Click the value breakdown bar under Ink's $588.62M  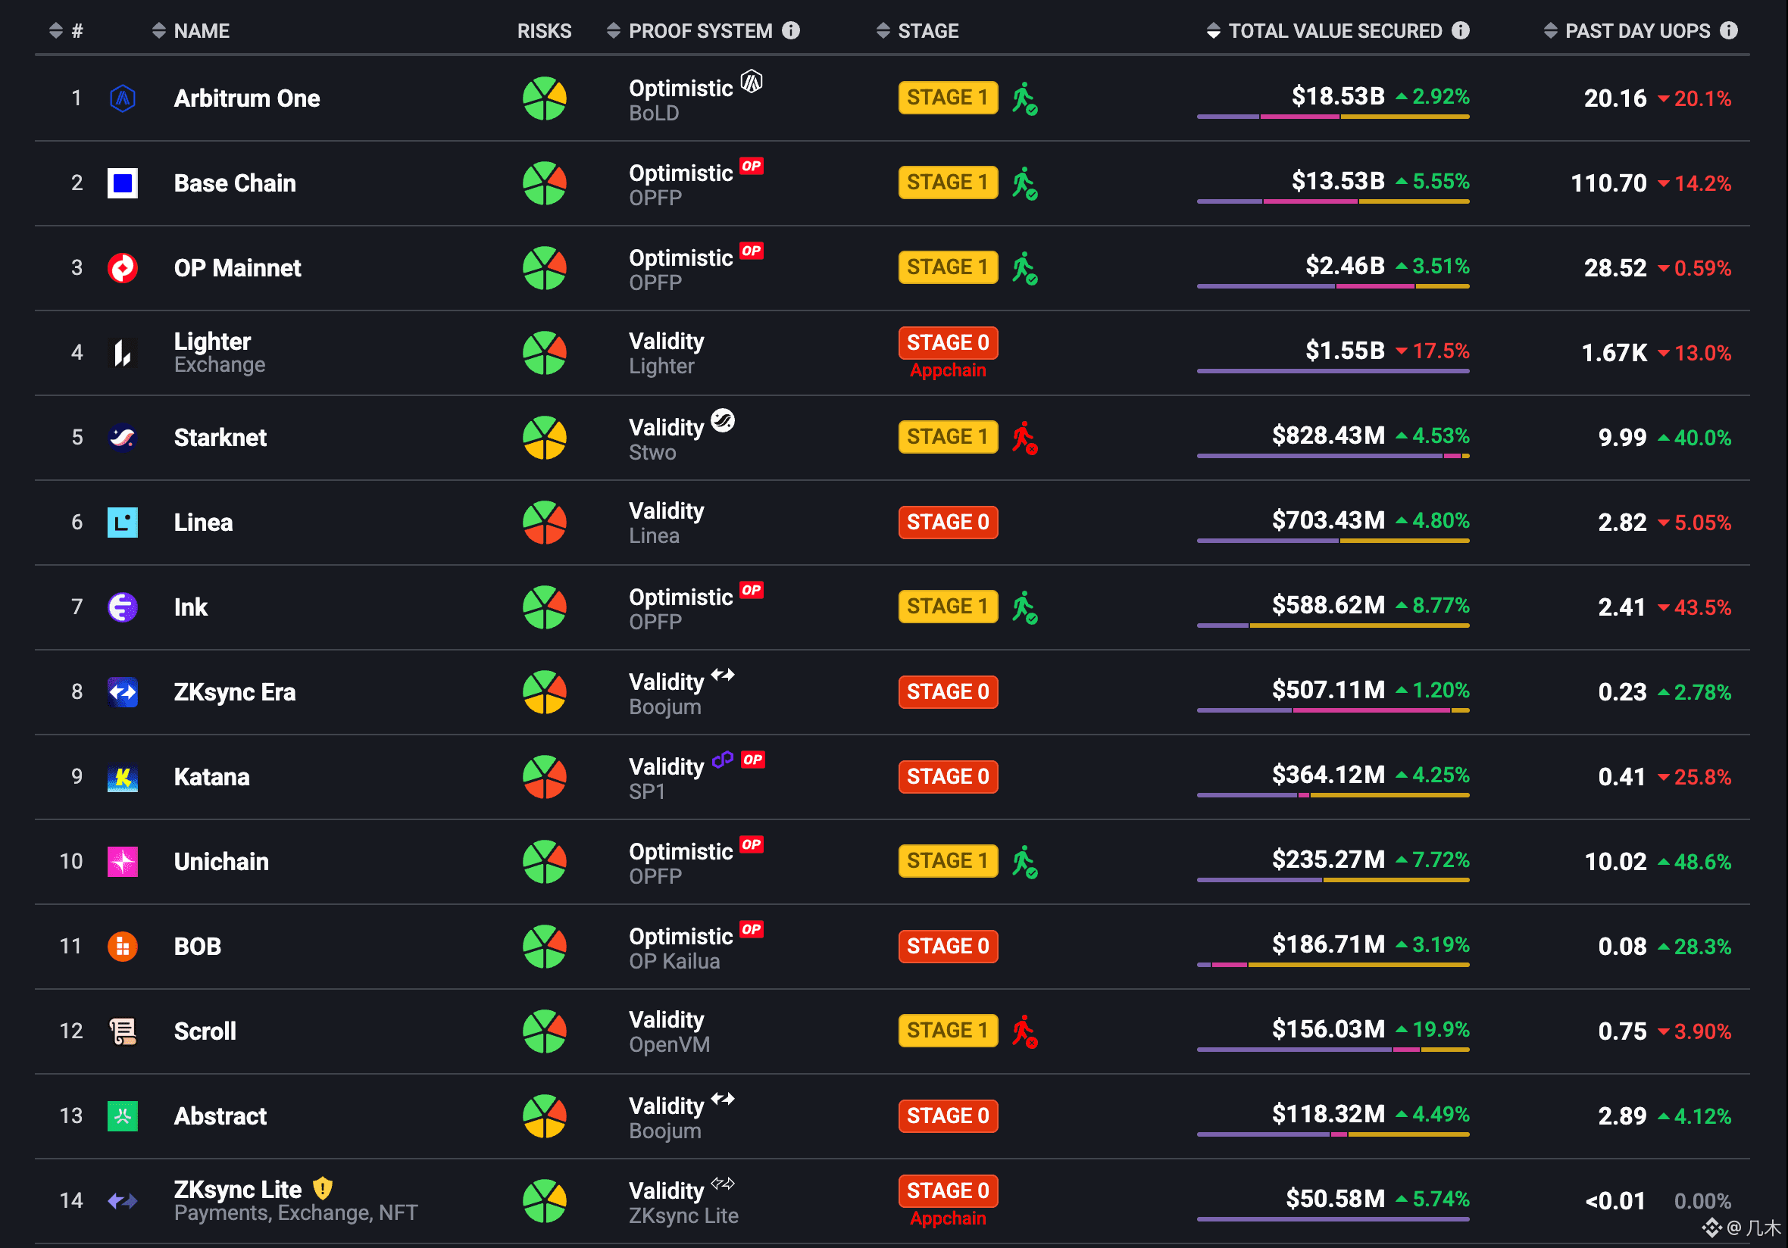click(x=1333, y=626)
